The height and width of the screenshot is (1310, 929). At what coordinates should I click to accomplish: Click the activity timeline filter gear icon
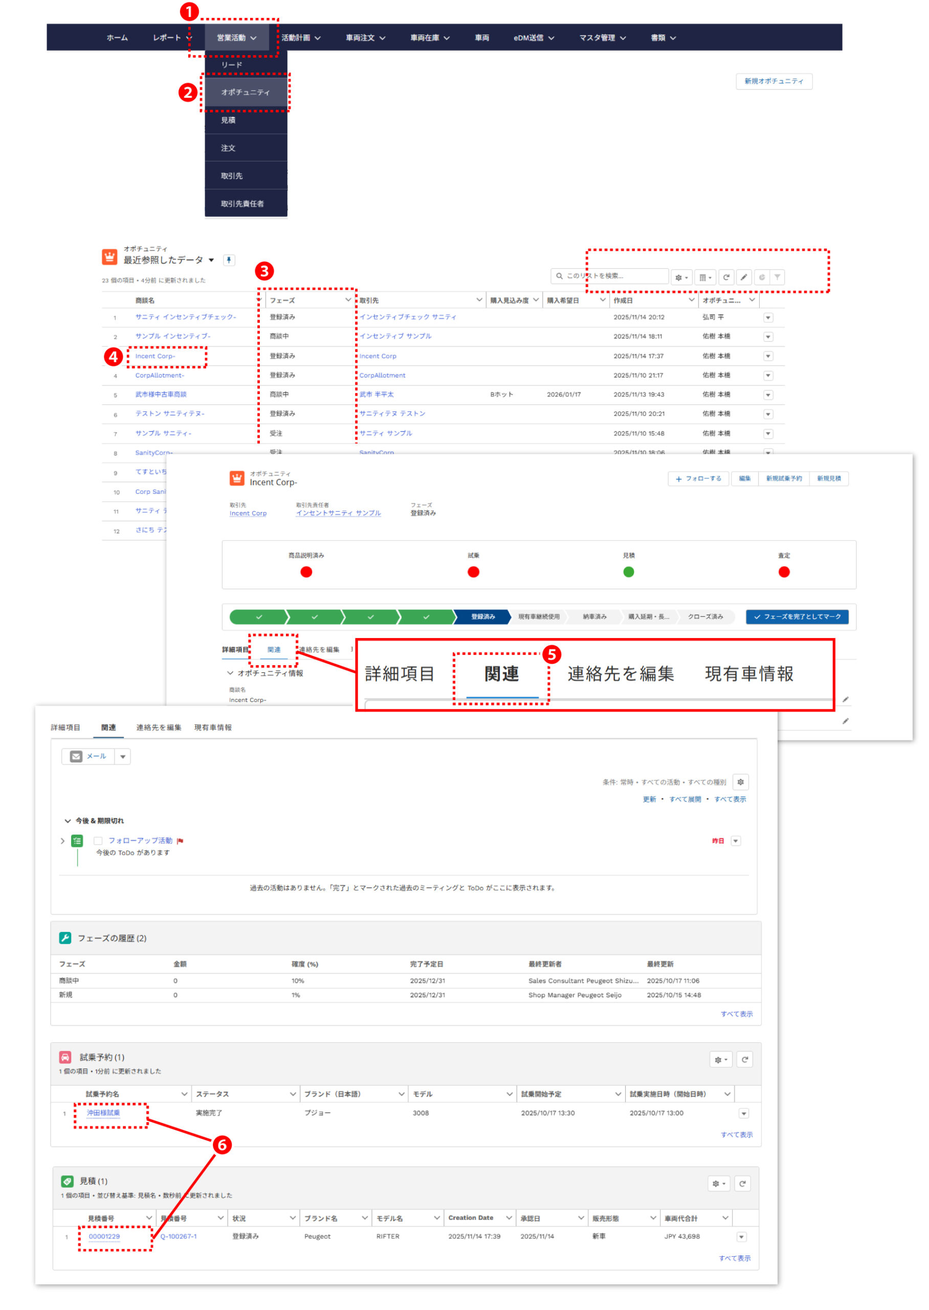coord(740,782)
